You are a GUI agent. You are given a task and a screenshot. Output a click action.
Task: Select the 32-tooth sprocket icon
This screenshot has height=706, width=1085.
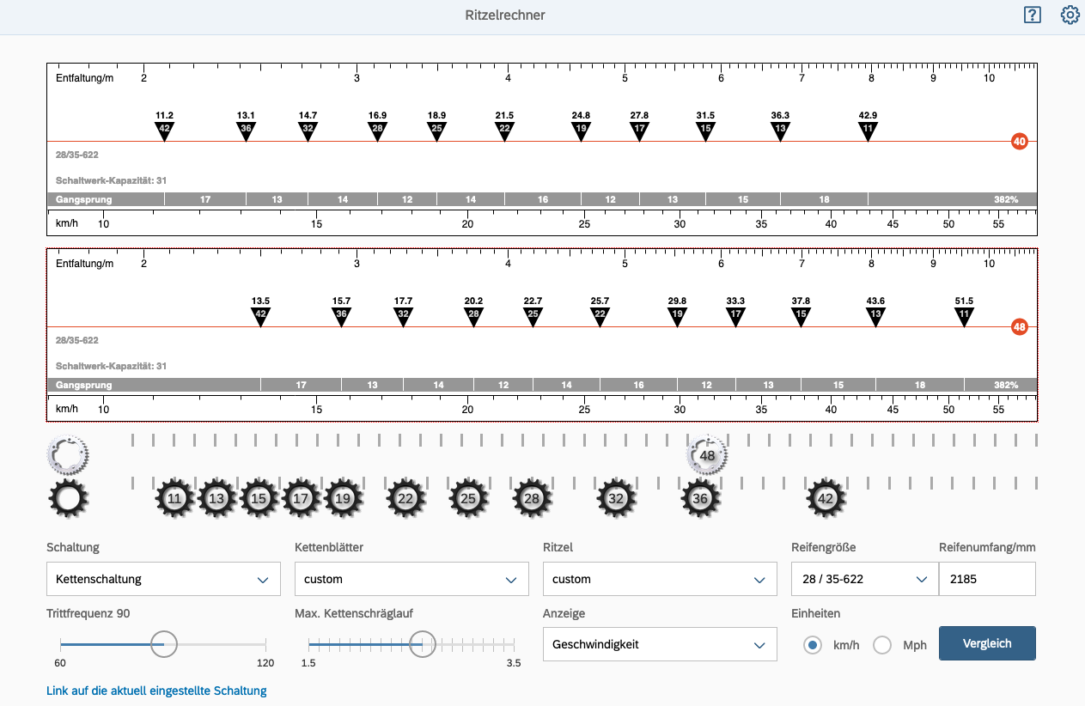[x=616, y=498]
